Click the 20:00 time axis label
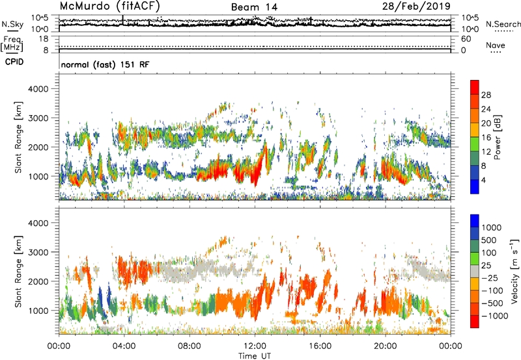521x360 pixels. pyautogui.click(x=386, y=346)
